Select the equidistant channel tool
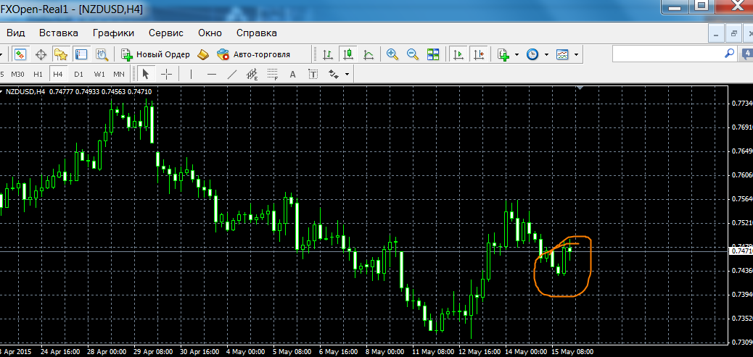 [x=252, y=75]
